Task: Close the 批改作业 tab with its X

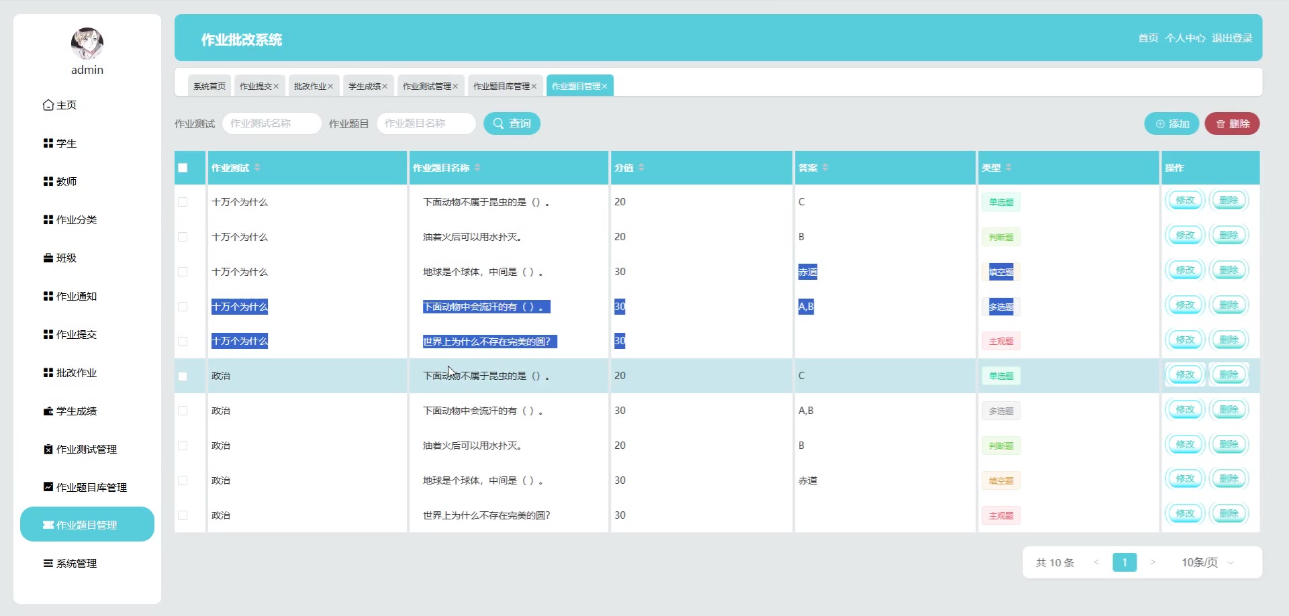Action: [330, 87]
